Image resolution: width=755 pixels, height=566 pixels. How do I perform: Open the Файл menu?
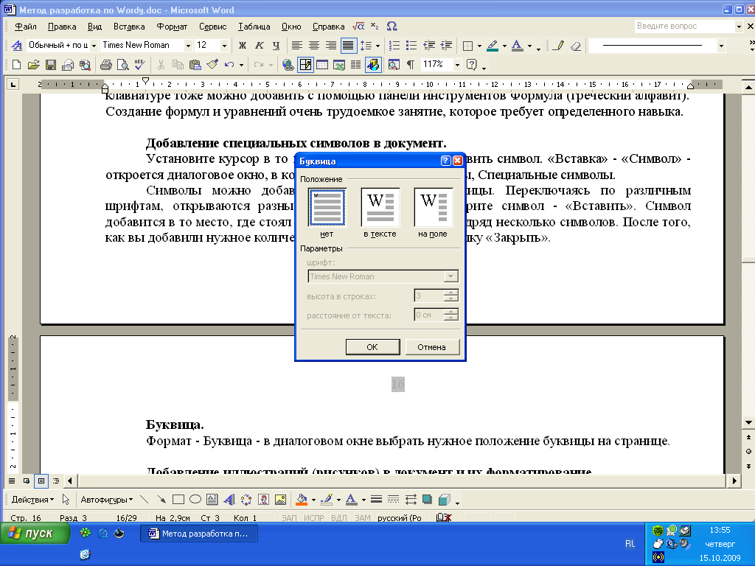point(26,27)
